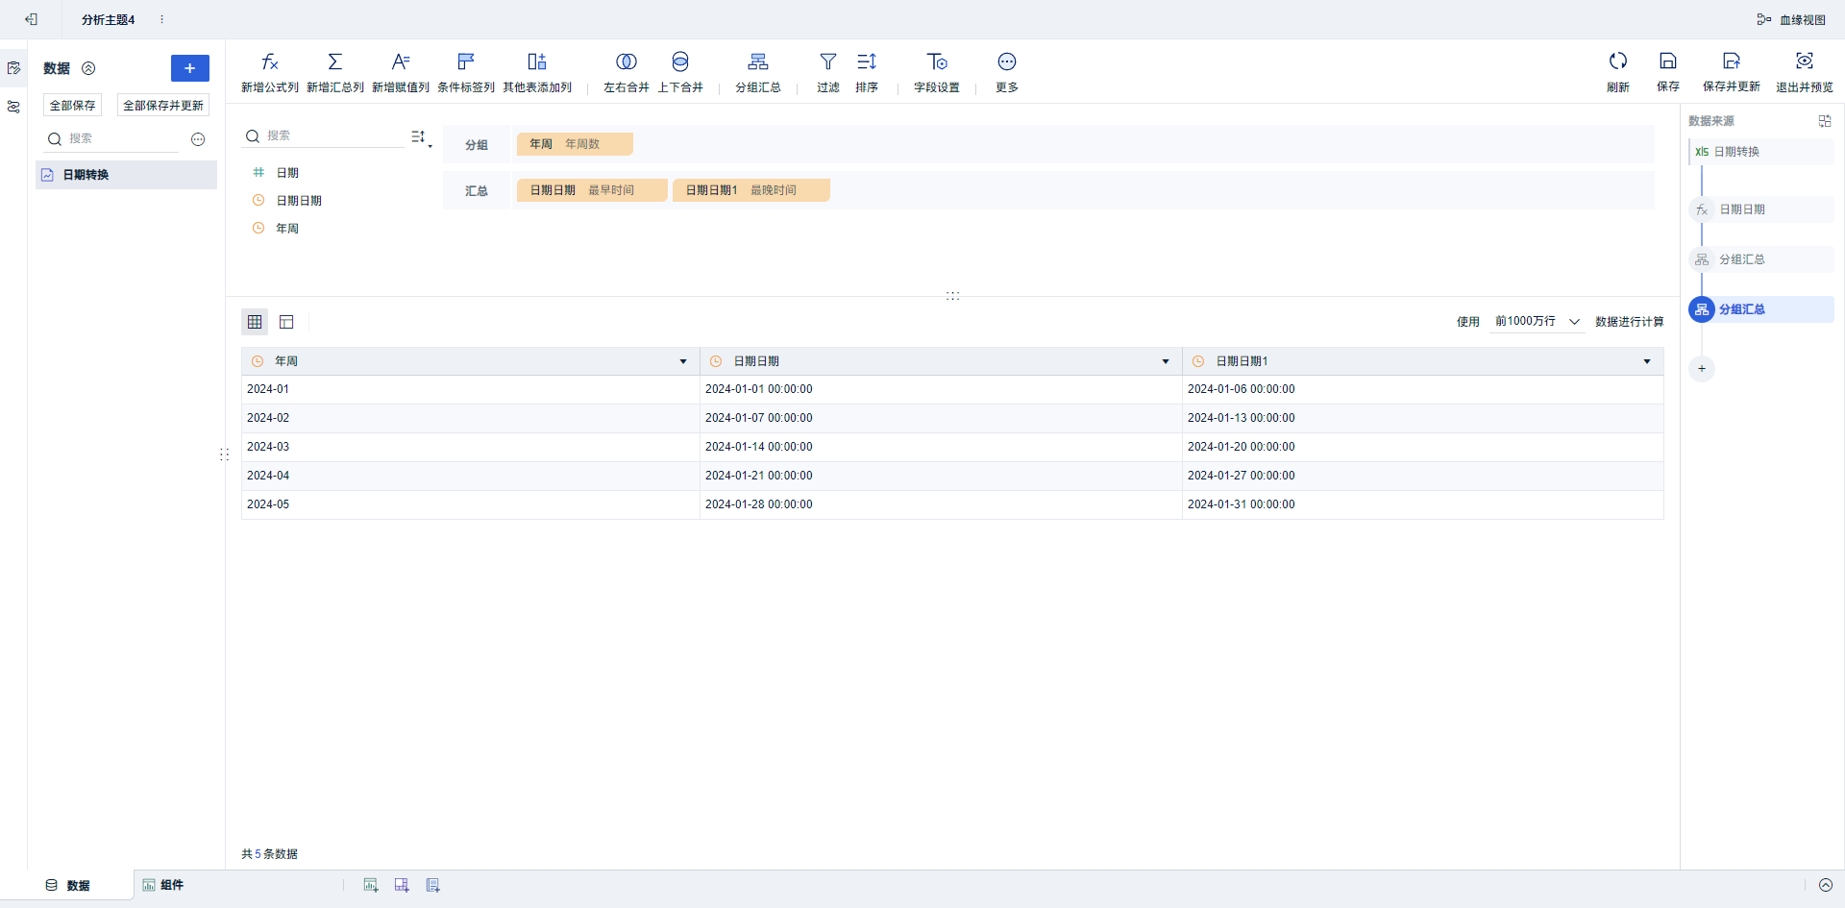Screen dimensions: 1845x908
Task: Open 字段设置 field settings
Action: 936,72
